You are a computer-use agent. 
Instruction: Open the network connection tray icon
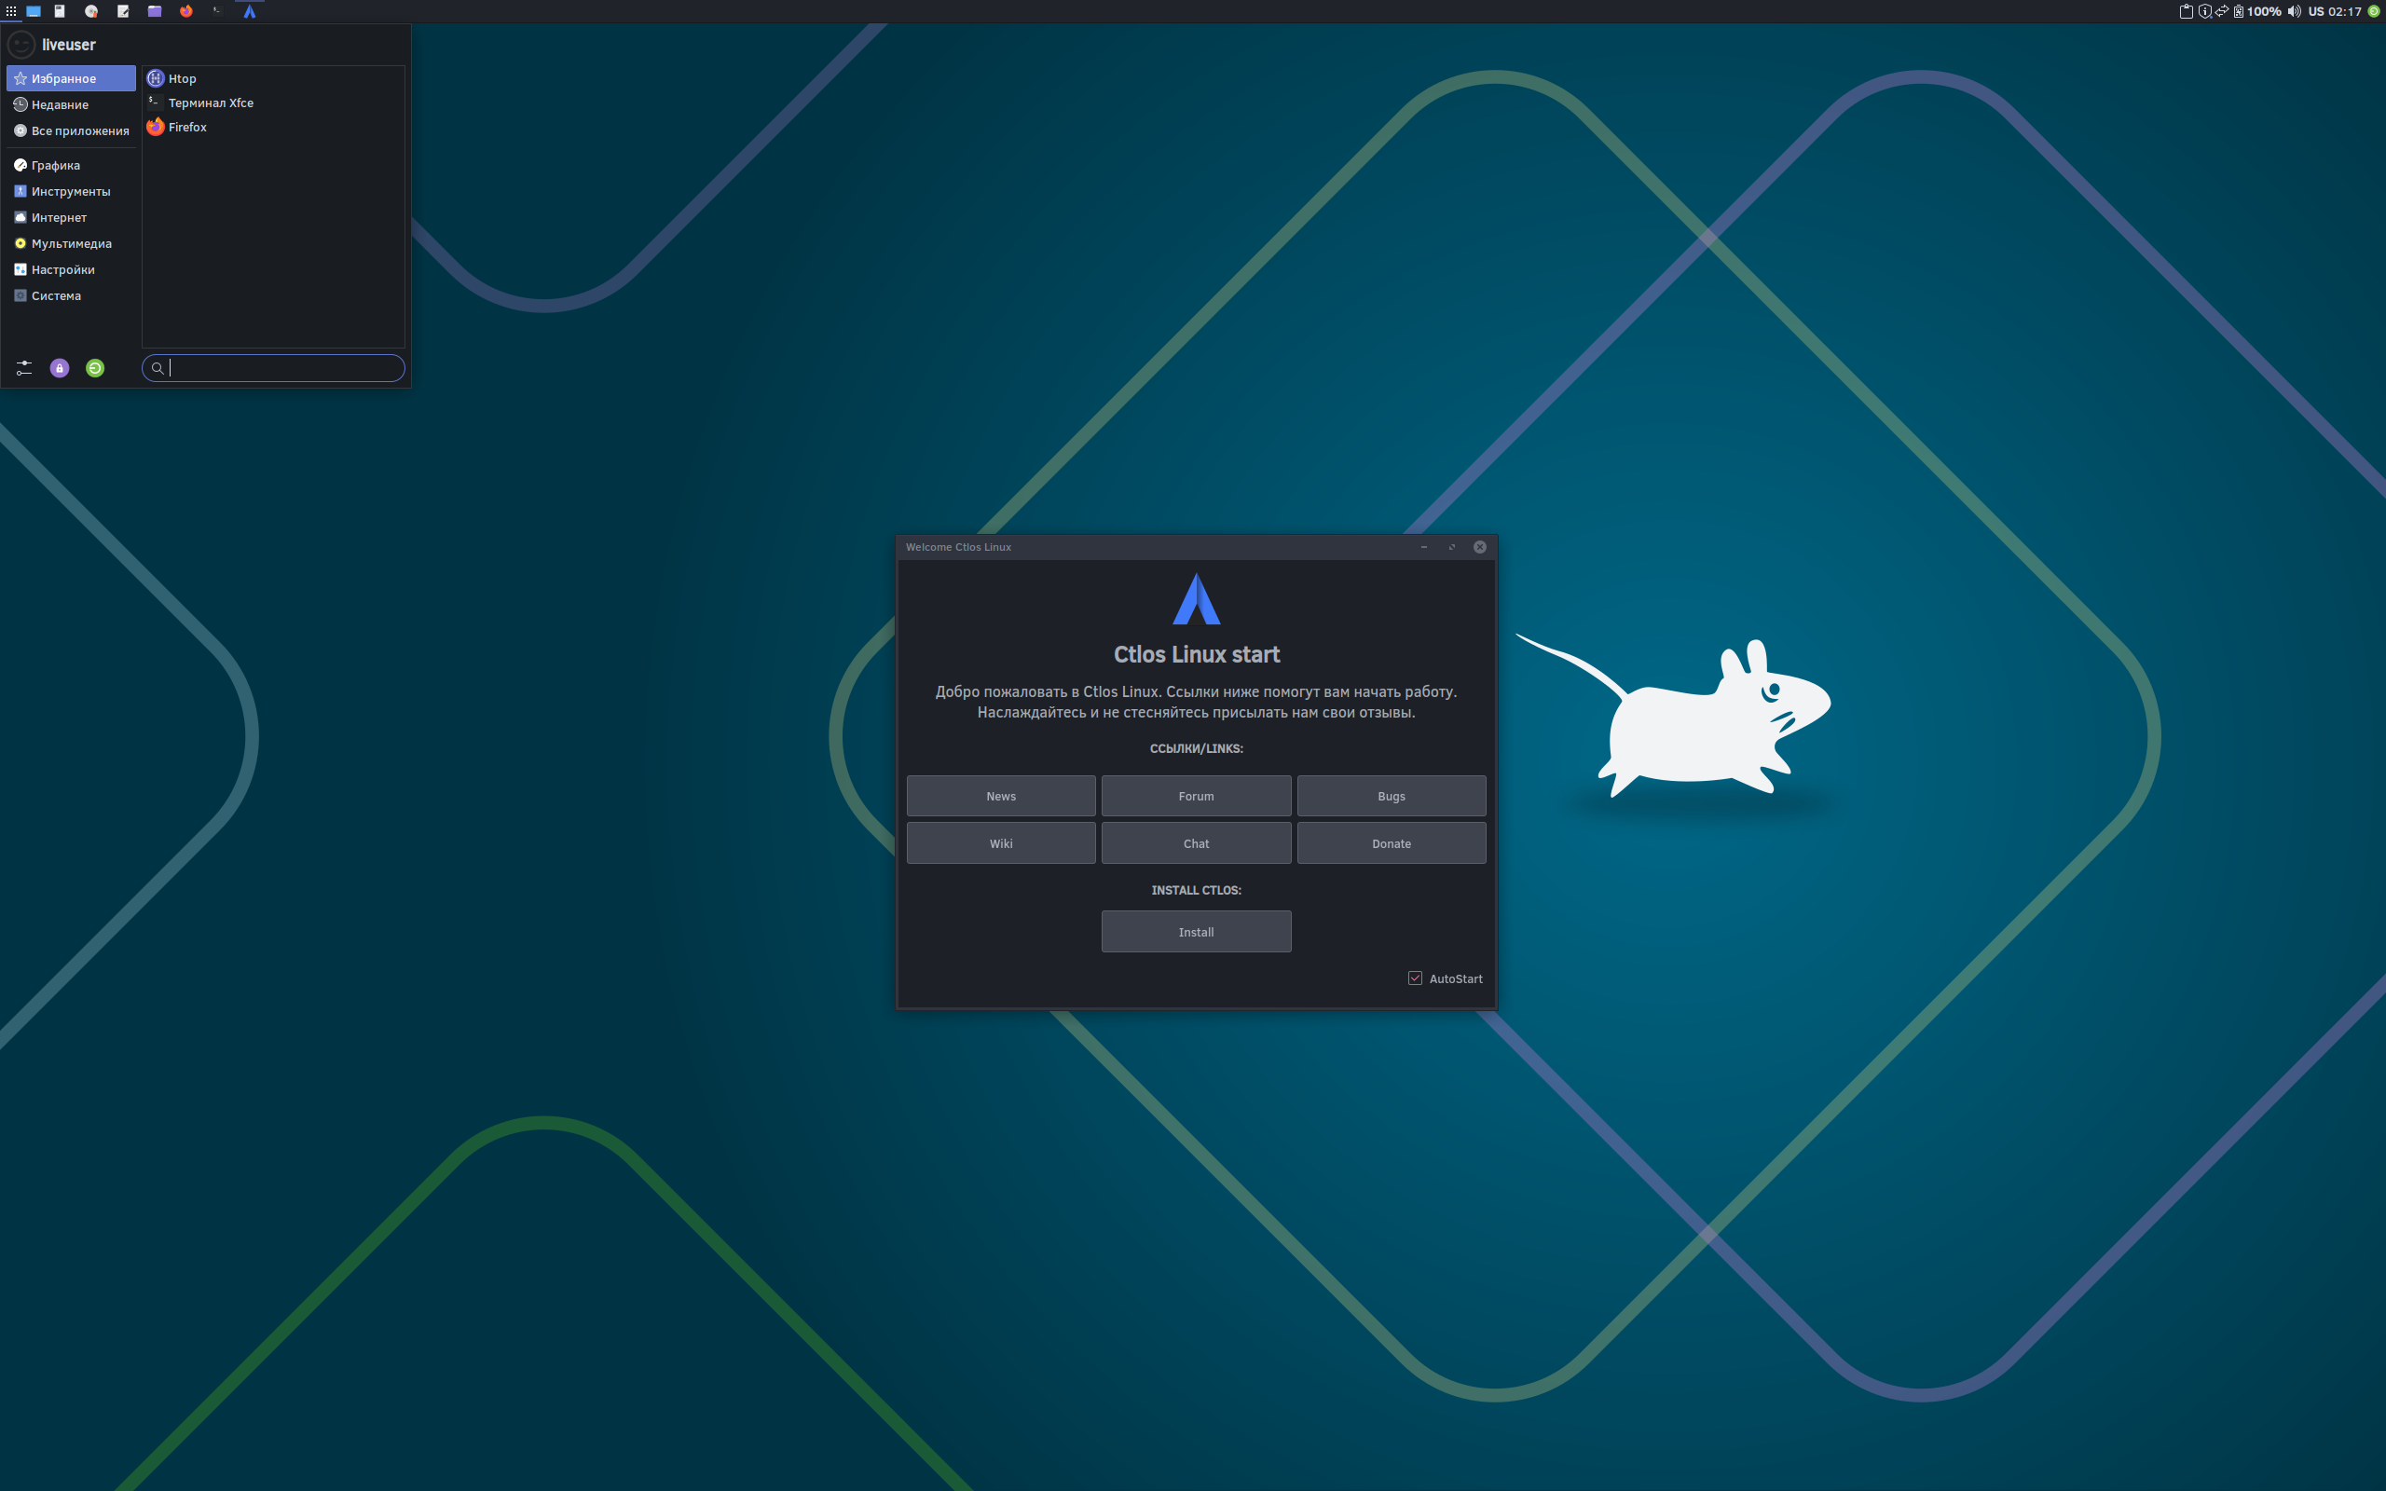[x=2222, y=12]
